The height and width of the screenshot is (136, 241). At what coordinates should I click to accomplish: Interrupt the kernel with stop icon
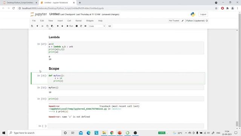pyautogui.click(x=76, y=26)
